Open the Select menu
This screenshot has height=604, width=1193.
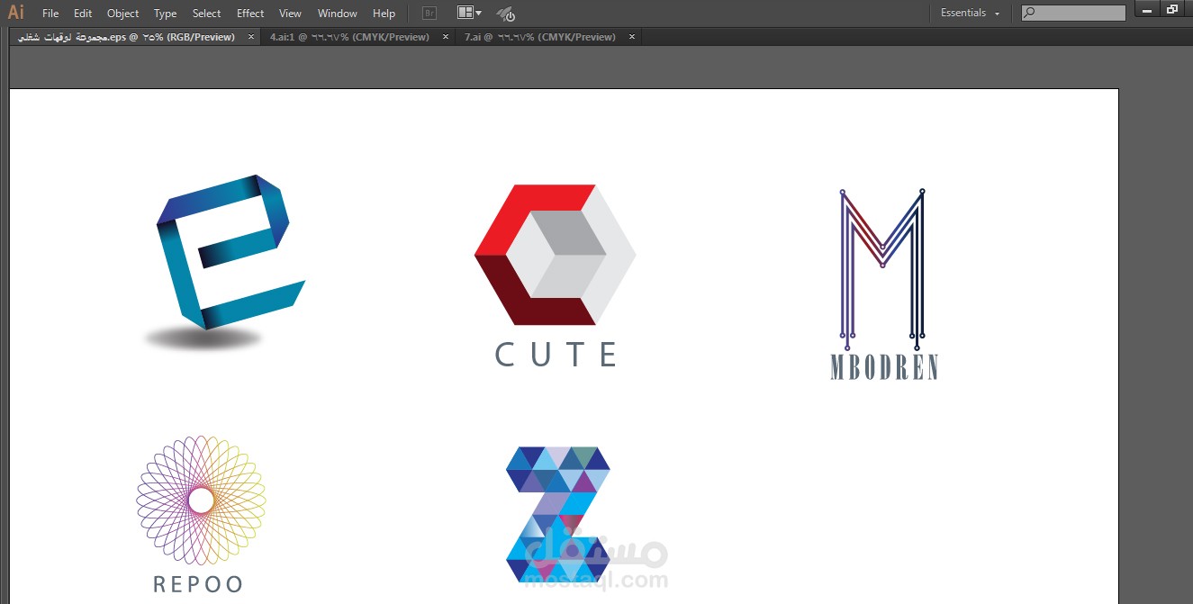click(x=207, y=14)
